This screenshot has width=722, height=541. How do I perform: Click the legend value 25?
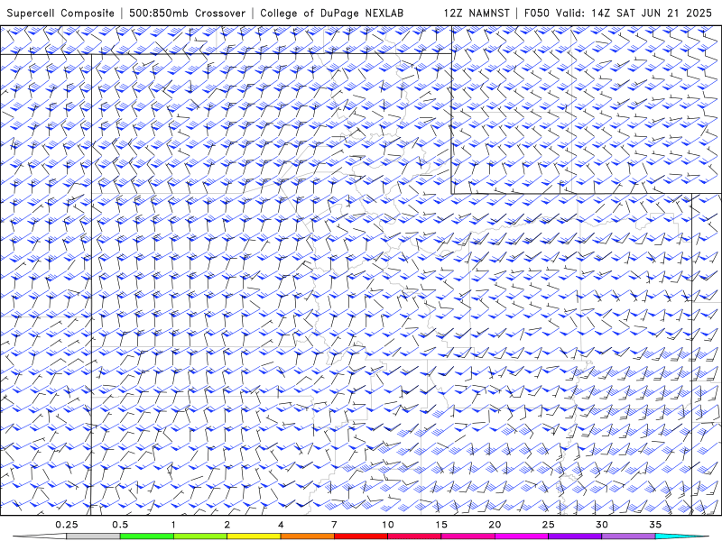tap(548, 525)
